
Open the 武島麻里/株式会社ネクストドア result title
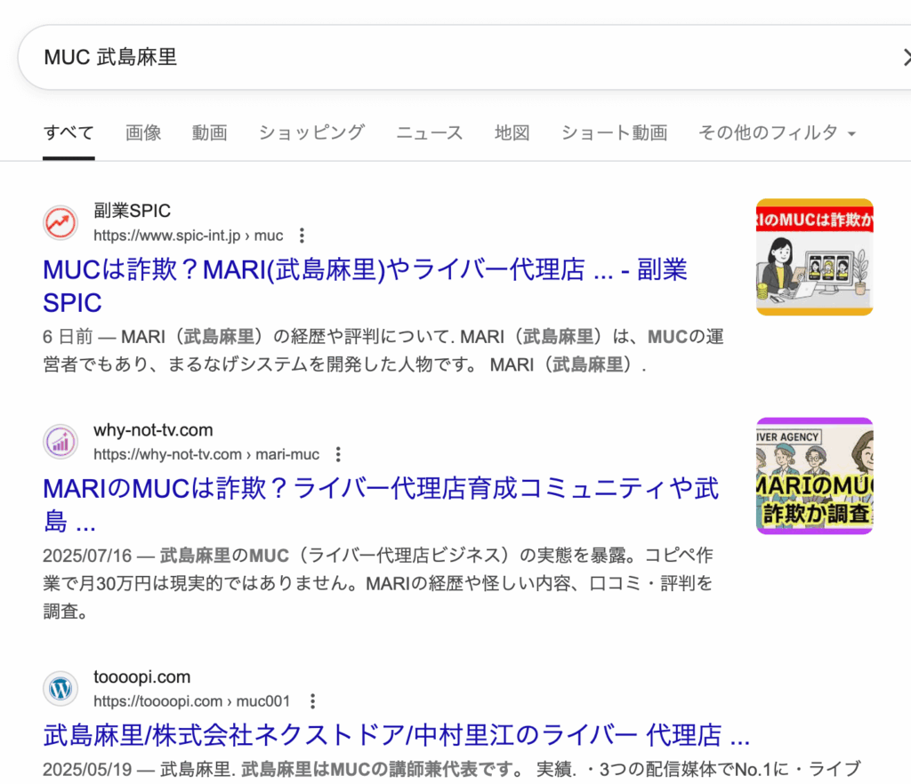(396, 735)
